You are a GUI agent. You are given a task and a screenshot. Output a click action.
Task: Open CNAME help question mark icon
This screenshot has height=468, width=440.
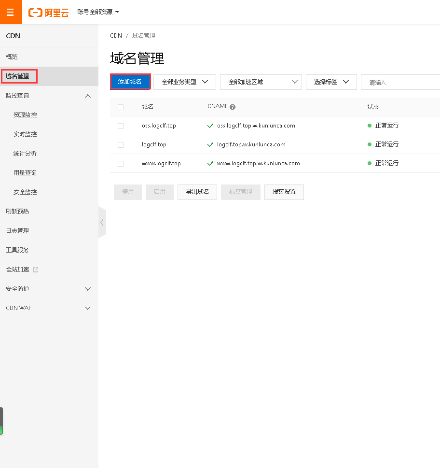(233, 107)
